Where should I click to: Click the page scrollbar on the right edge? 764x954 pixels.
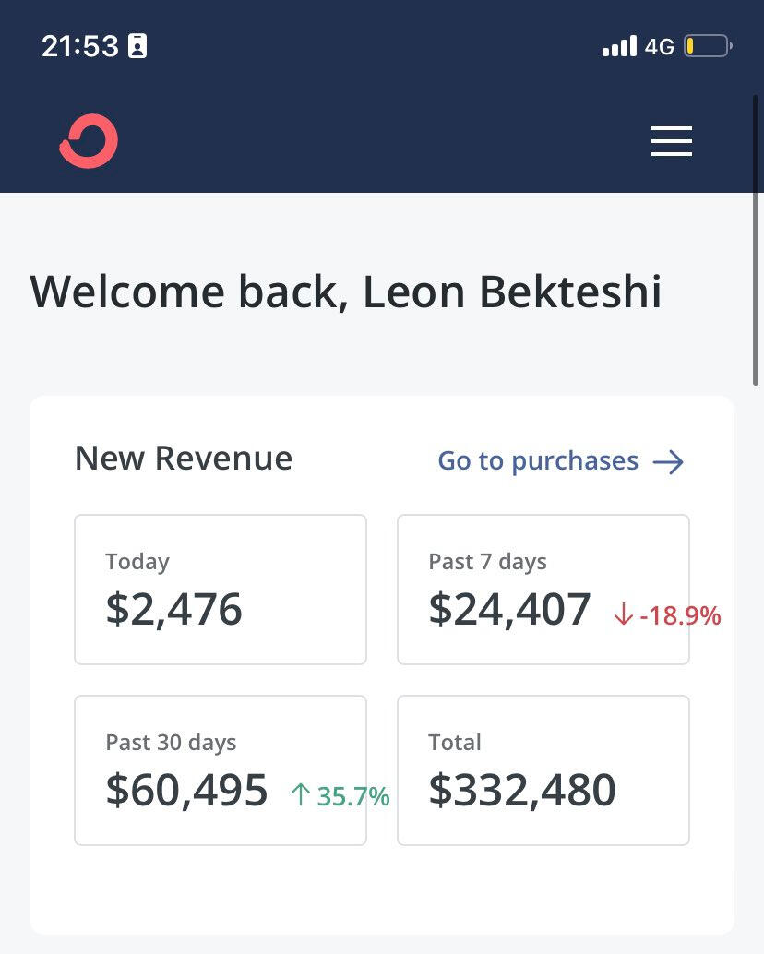757,240
